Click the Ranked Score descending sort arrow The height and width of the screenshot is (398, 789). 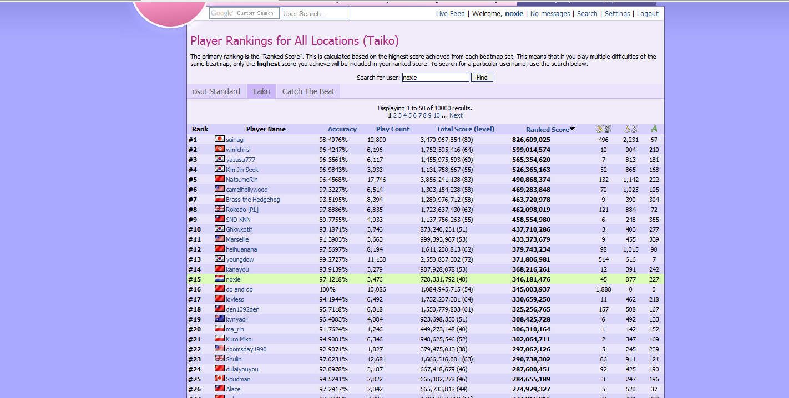point(572,129)
